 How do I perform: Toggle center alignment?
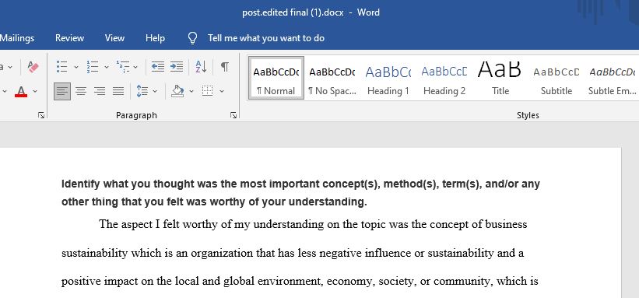(x=81, y=91)
